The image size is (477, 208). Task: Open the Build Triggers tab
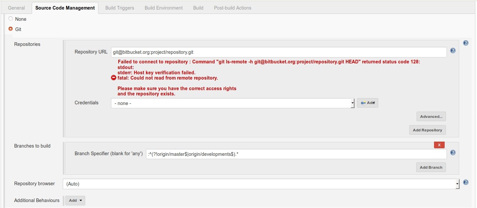pyautogui.click(x=120, y=8)
